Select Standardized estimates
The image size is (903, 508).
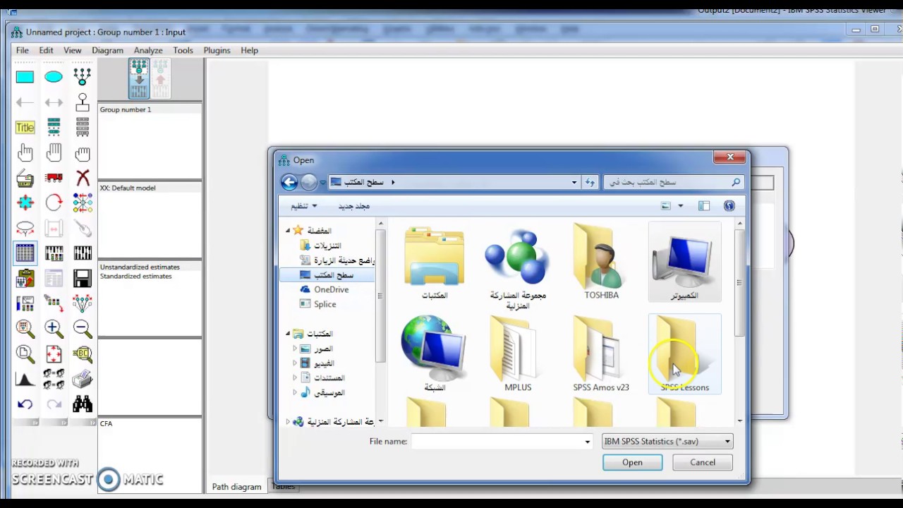pyautogui.click(x=135, y=276)
